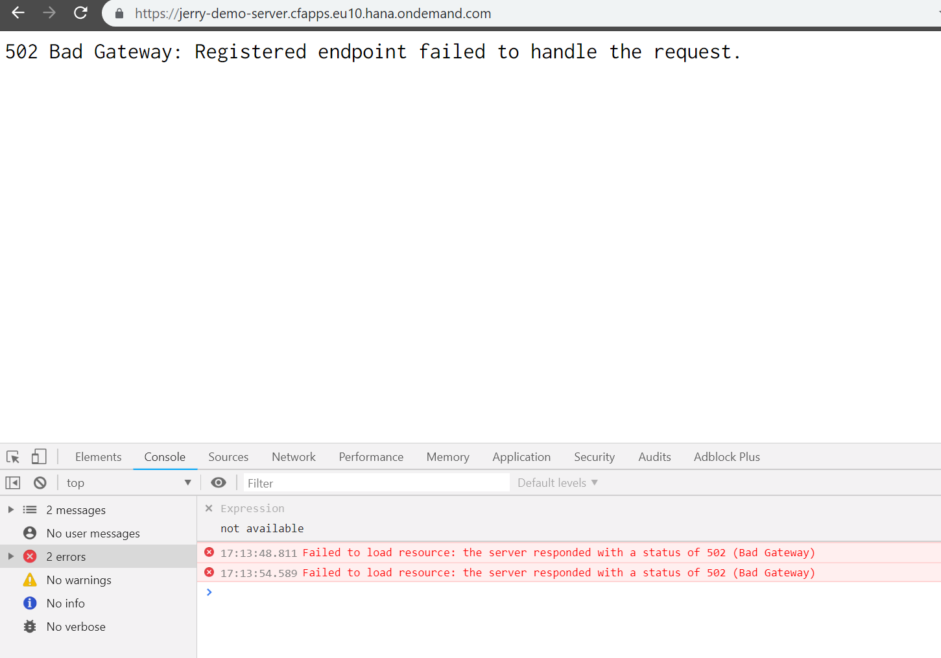Click the '502 Bad Gateway' page text
This screenshot has height=658, width=941.
[x=372, y=52]
